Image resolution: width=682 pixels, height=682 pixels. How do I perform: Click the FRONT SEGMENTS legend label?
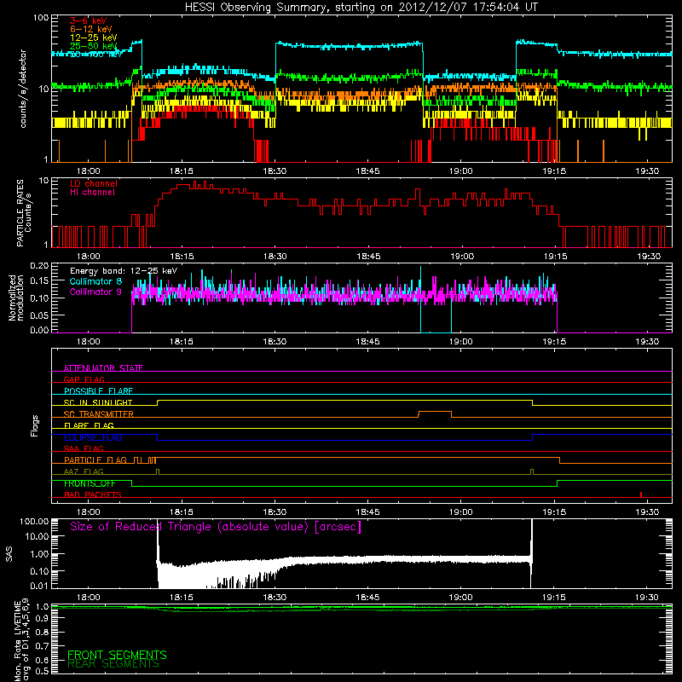[117, 655]
